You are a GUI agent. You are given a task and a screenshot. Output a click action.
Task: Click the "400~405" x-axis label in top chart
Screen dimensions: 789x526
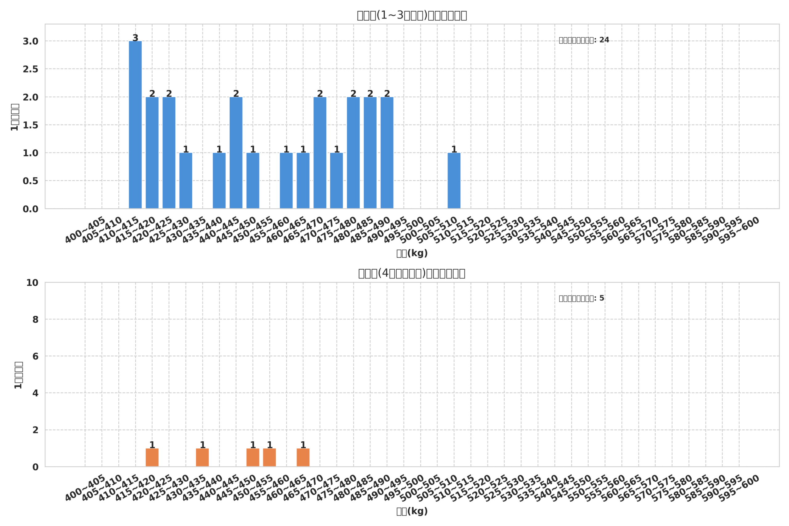click(85, 230)
